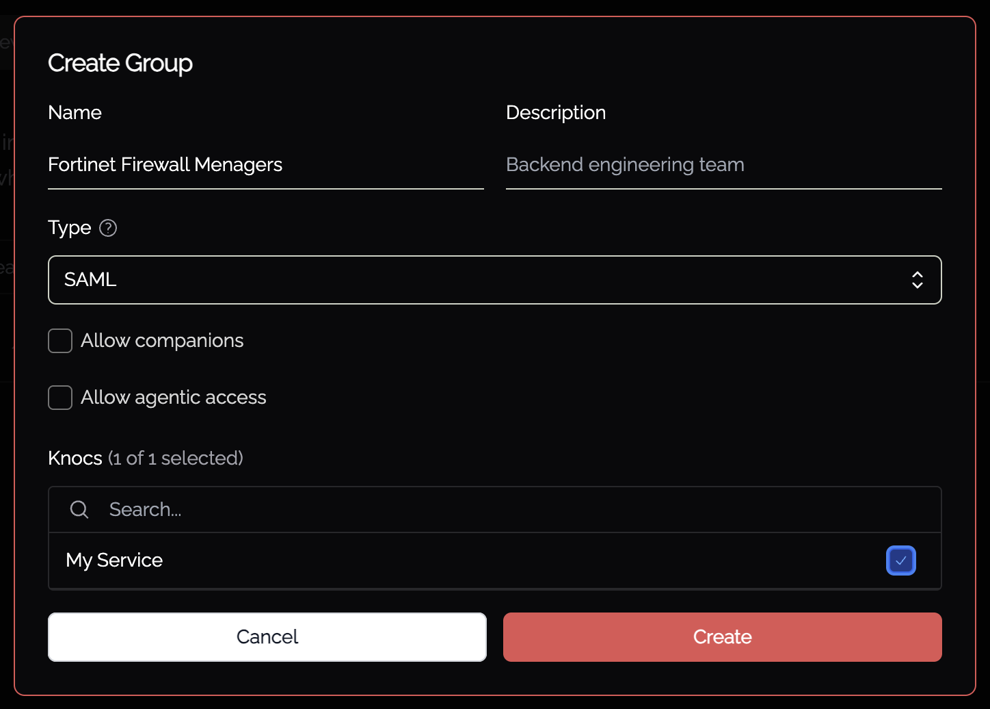Click the Type label
Screen dimensions: 990x709
click(x=70, y=228)
